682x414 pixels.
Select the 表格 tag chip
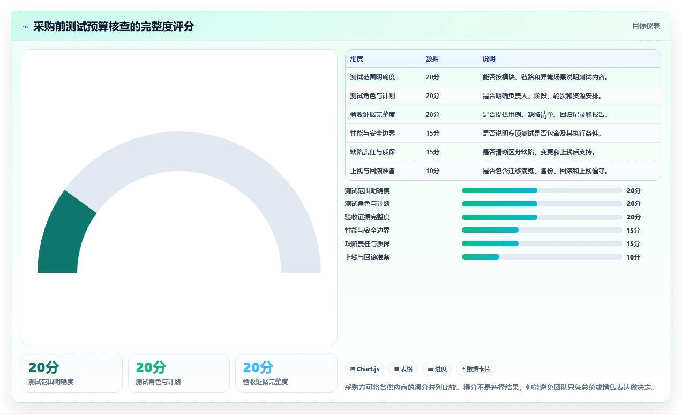point(403,369)
